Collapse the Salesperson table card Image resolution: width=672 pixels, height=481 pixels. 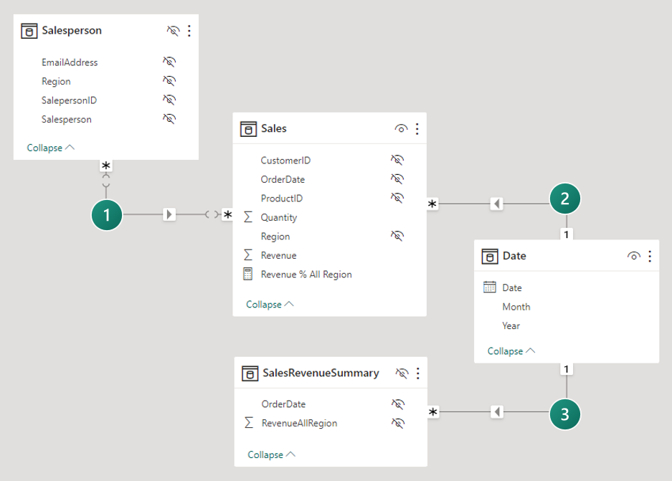[50, 148]
